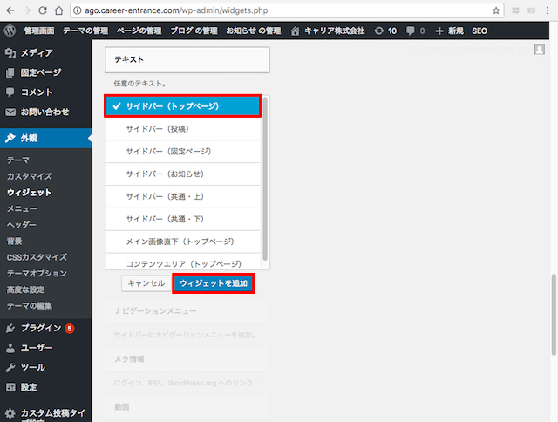
Task: Click the キャンセル button
Action: click(146, 283)
